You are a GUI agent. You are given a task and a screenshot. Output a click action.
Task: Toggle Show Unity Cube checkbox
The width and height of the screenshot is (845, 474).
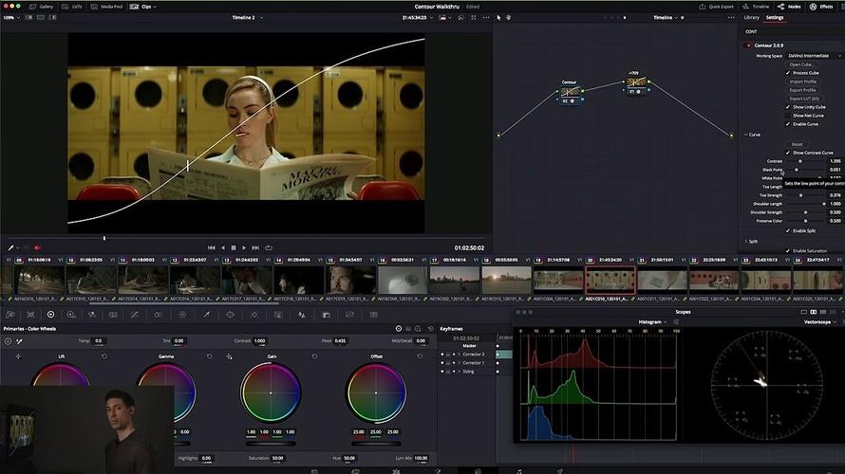click(788, 107)
